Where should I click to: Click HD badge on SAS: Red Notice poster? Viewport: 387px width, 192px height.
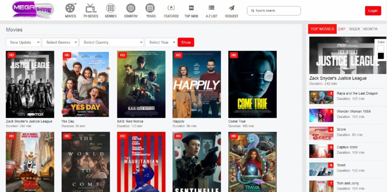[x=123, y=55]
